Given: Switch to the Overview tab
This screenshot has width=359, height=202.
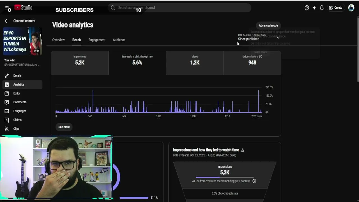Looking at the screenshot, I should pyautogui.click(x=58, y=40).
